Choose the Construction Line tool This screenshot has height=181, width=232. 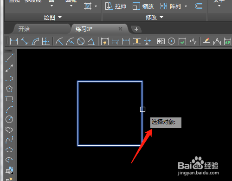click(x=9, y=68)
